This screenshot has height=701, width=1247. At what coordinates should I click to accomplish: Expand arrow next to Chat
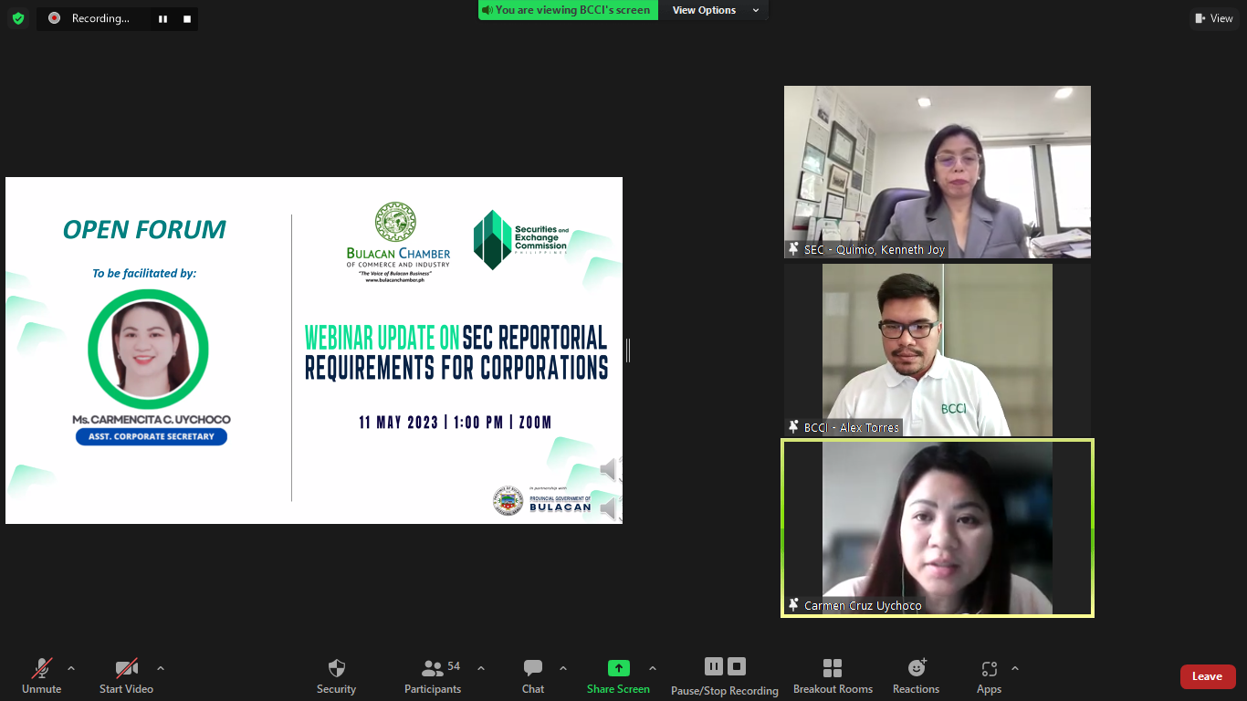562,668
